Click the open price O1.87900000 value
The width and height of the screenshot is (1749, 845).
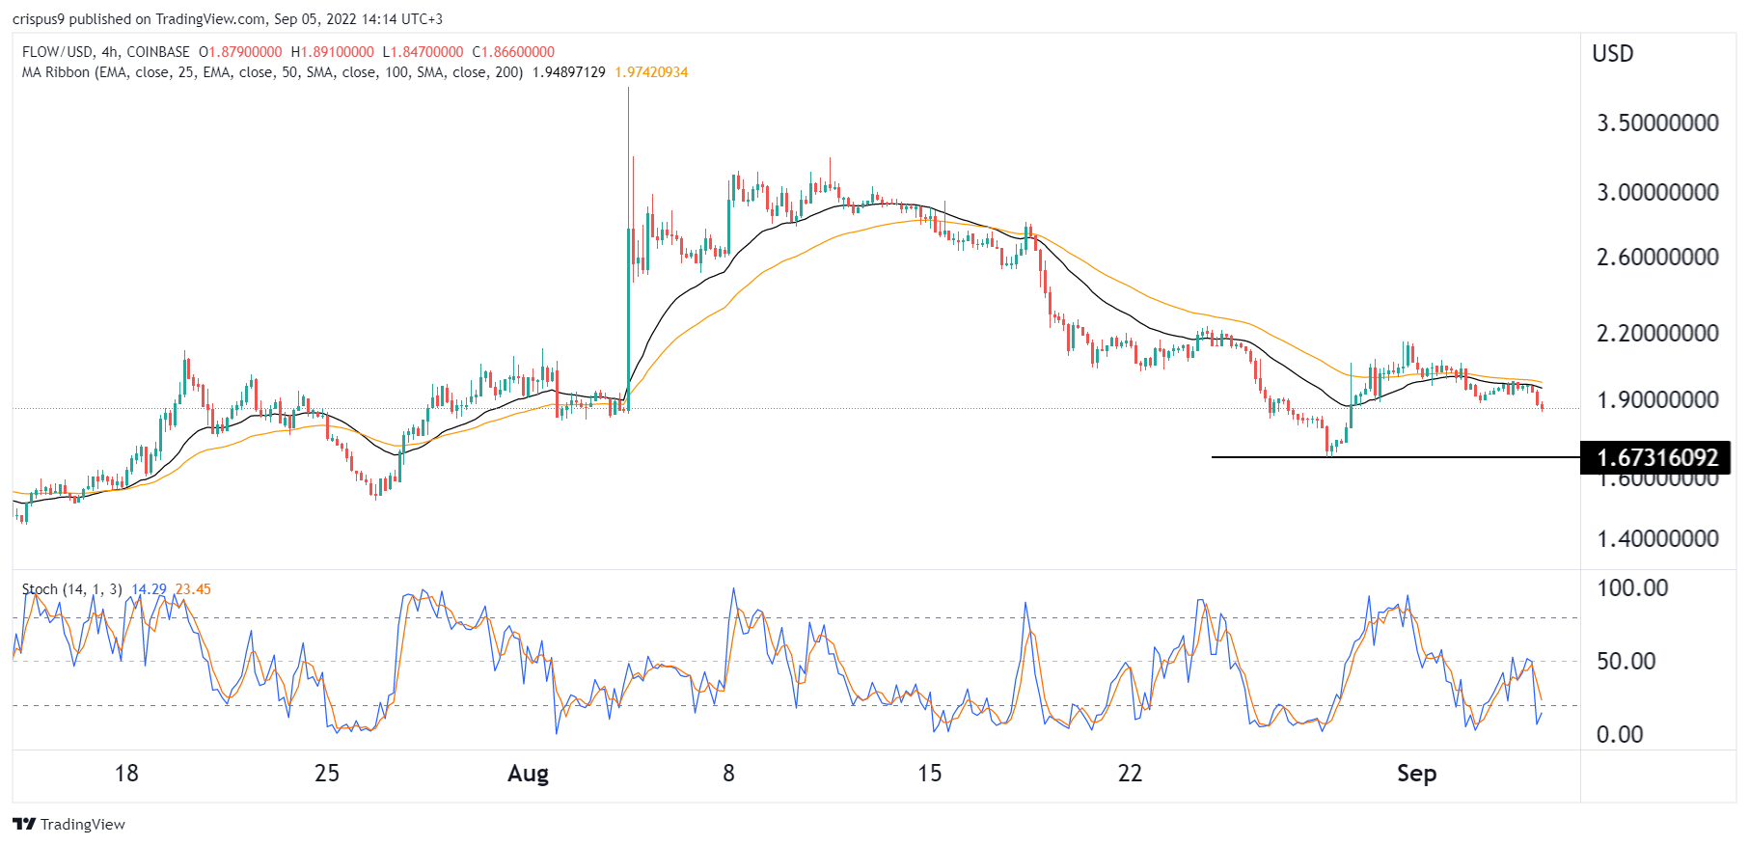(241, 52)
